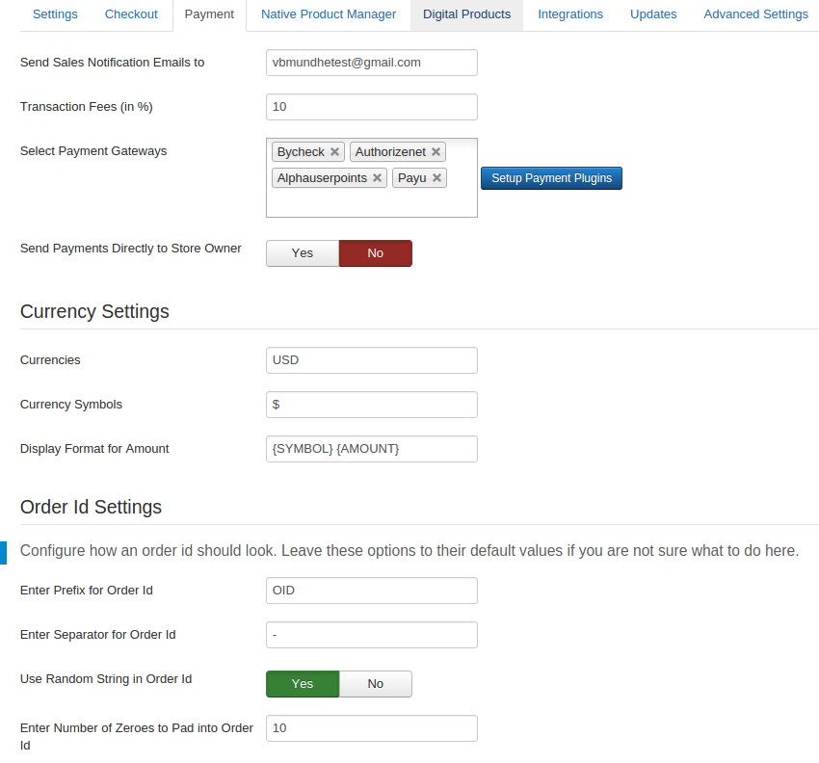The height and width of the screenshot is (763, 819).
Task: Click the Currency Symbols input field
Action: point(371,405)
